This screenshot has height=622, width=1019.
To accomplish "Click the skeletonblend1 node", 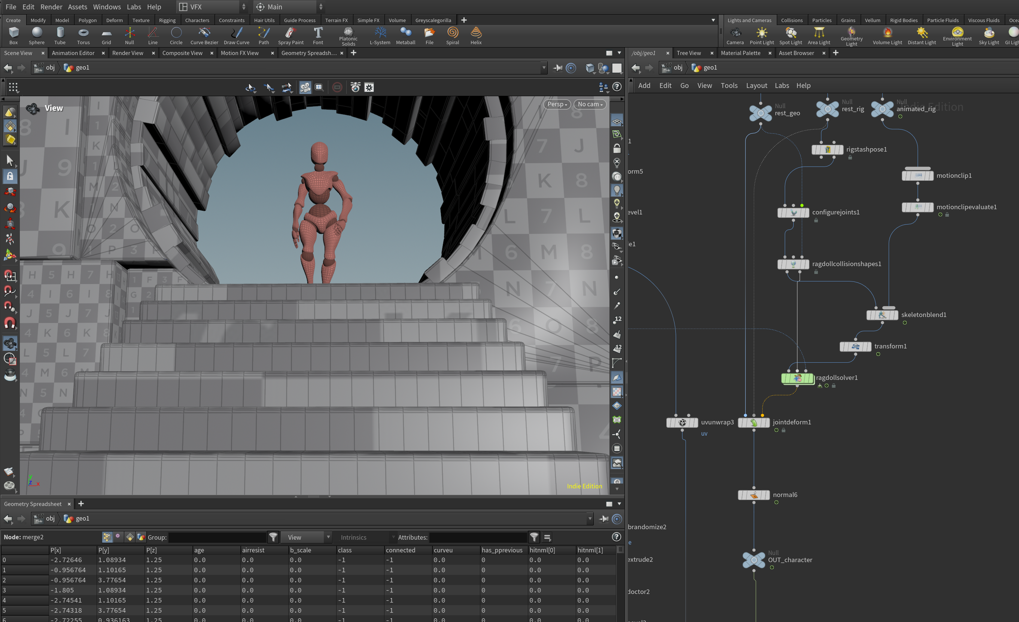I will click(x=882, y=315).
